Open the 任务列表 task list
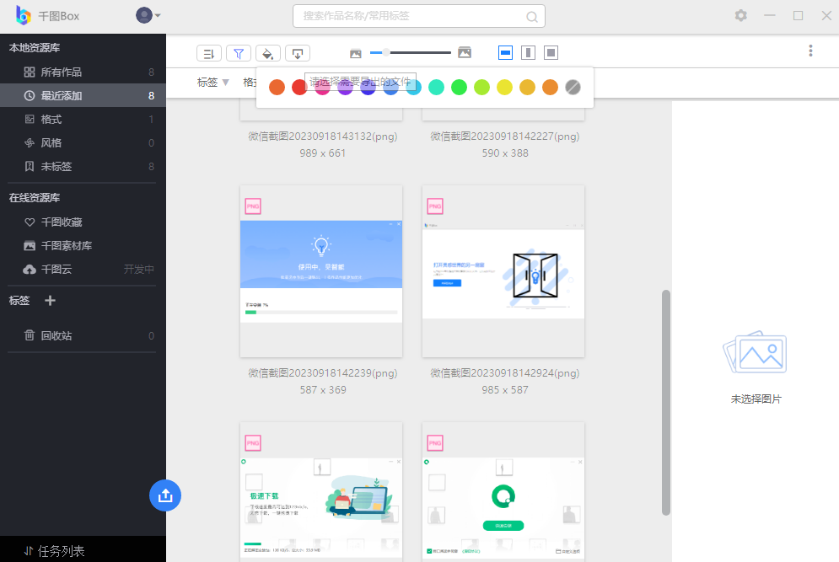 [x=83, y=551]
